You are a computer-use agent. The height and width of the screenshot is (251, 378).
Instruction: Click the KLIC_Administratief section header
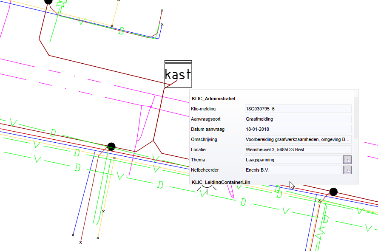tap(211, 99)
